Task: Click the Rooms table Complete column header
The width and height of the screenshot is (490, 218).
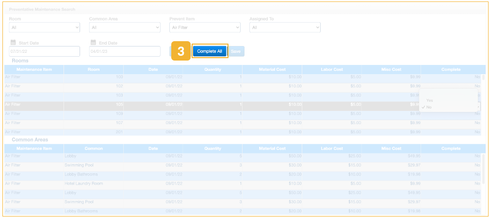Action: [451, 70]
